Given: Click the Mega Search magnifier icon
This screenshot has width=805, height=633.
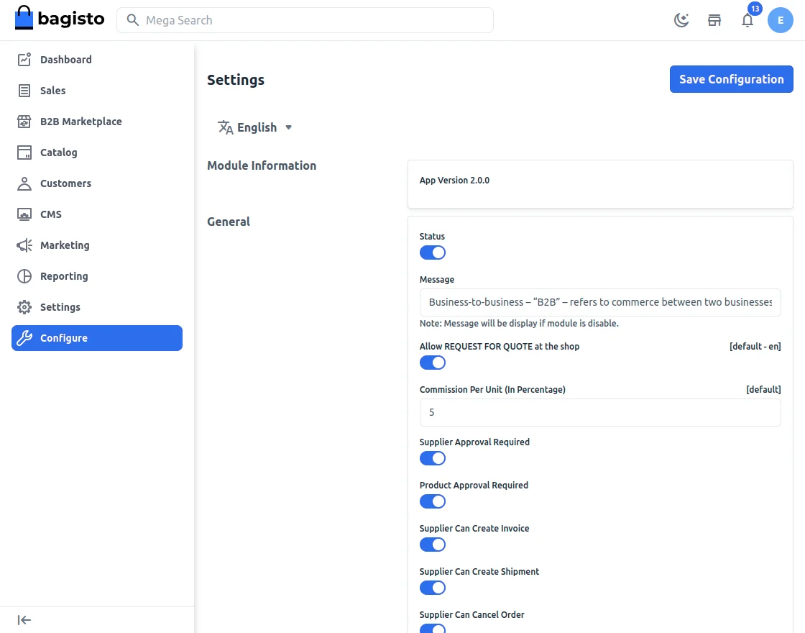Looking at the screenshot, I should 132,20.
